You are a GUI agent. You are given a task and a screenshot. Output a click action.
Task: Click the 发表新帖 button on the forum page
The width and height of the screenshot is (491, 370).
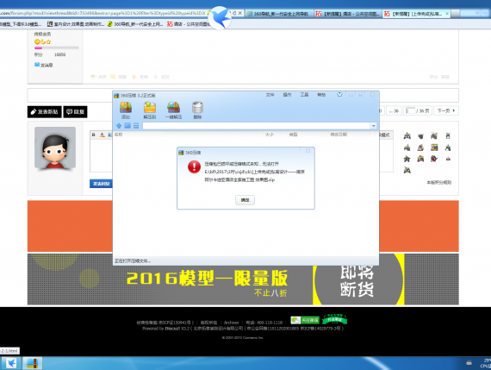click(x=44, y=111)
